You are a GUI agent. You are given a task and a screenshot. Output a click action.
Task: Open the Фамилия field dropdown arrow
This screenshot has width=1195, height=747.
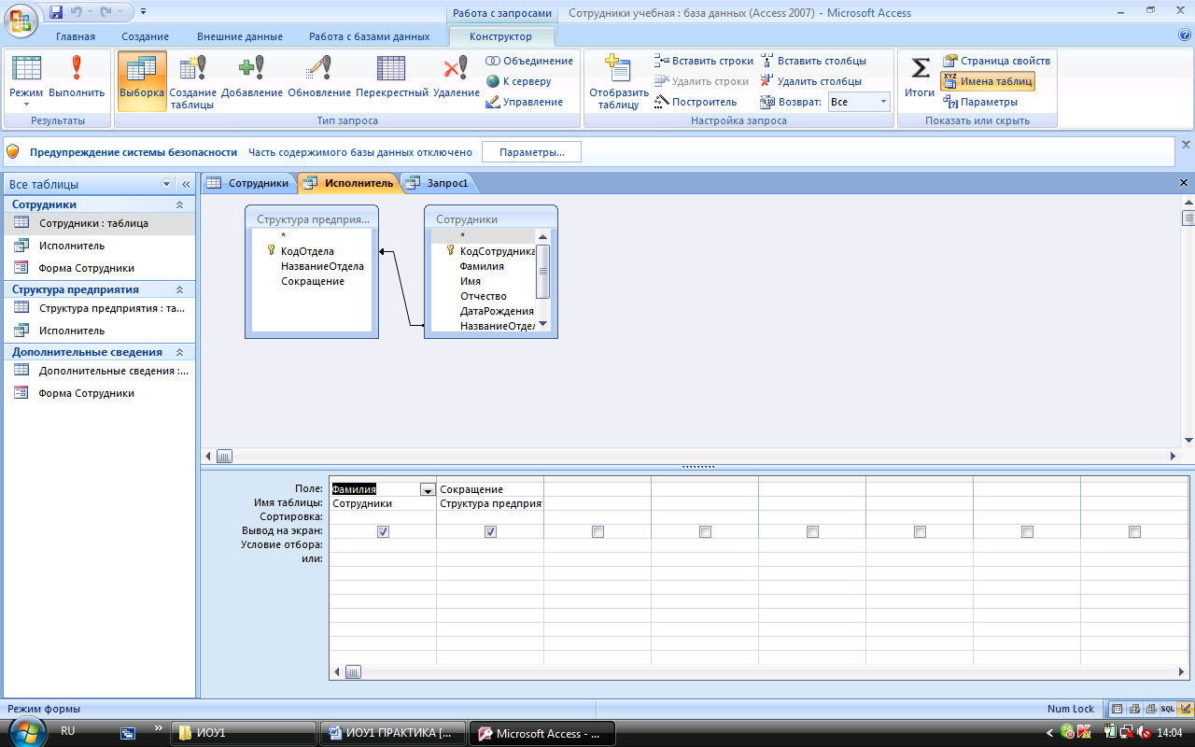pyautogui.click(x=428, y=489)
